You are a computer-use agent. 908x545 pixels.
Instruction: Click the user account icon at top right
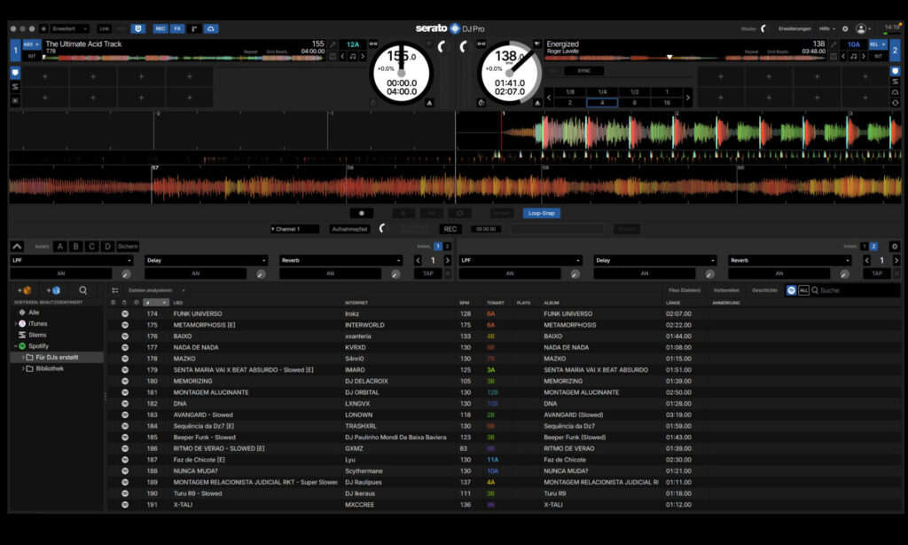click(x=861, y=28)
